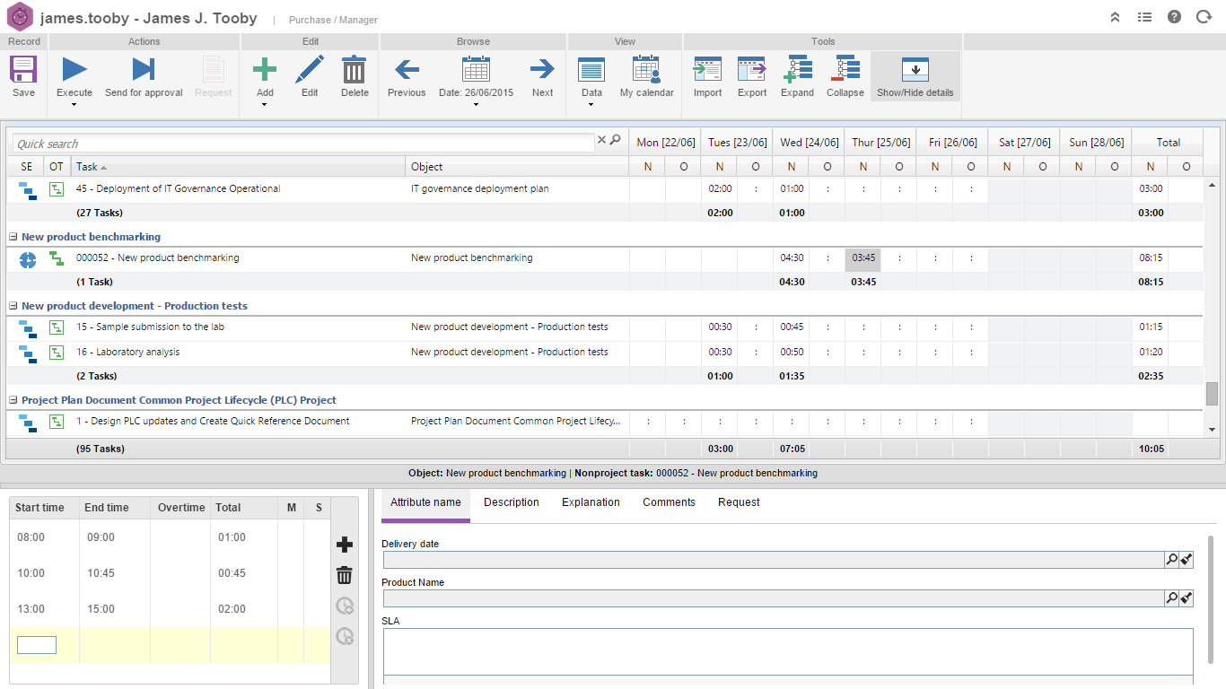Image resolution: width=1226 pixels, height=689 pixels.
Task: Click the Delete trash icon in toolbar
Action: point(355,70)
